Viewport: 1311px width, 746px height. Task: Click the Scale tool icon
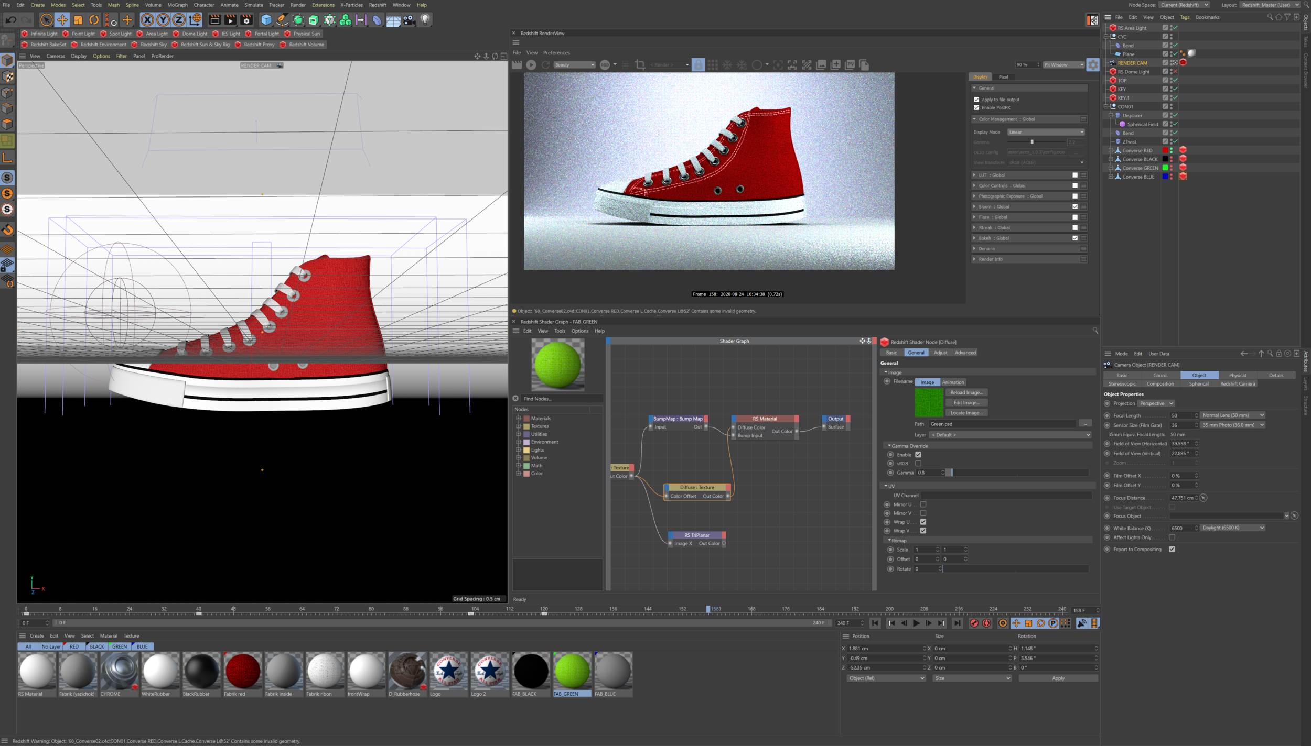tap(78, 20)
